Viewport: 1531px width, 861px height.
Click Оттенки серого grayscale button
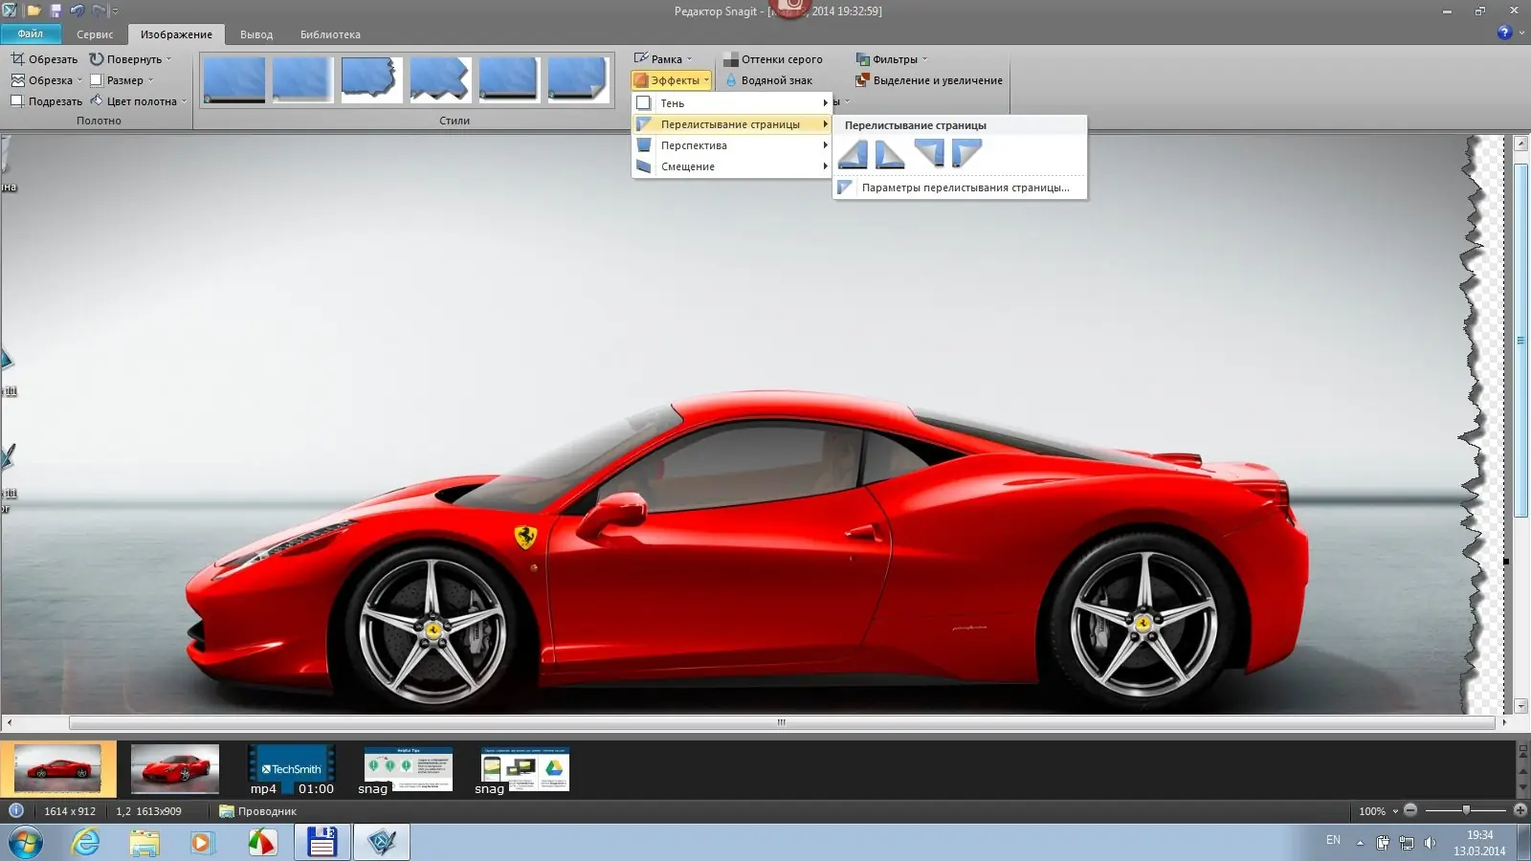773,59
